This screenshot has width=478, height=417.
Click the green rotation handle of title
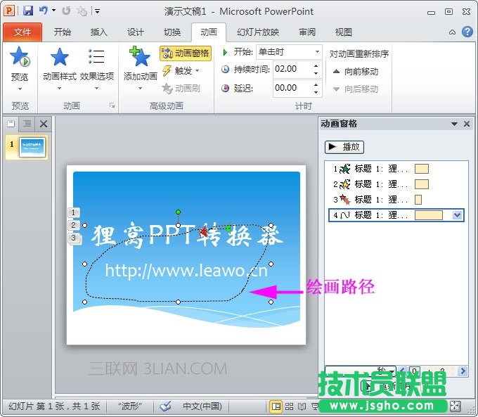[x=178, y=212]
